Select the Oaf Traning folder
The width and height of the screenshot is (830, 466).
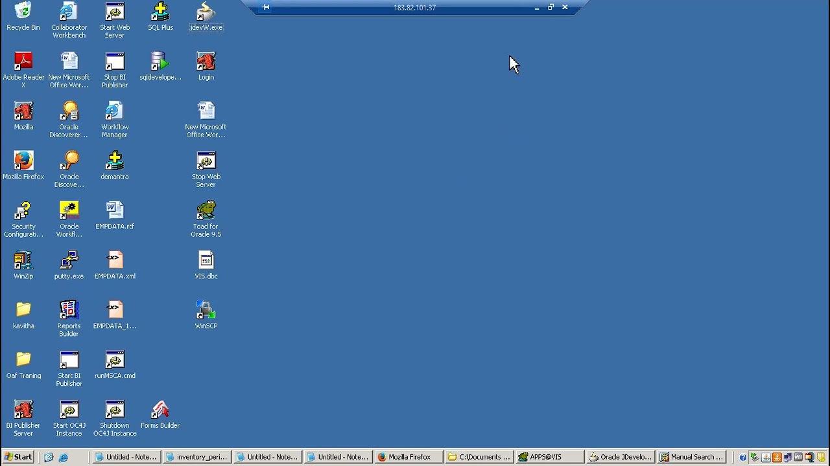pyautogui.click(x=23, y=366)
